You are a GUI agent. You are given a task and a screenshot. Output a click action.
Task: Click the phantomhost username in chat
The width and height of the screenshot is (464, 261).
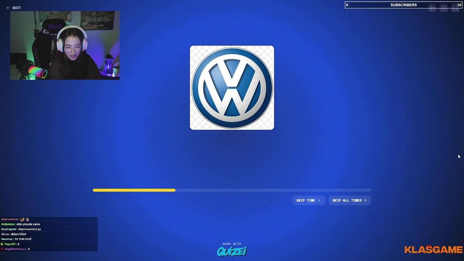coord(9,219)
